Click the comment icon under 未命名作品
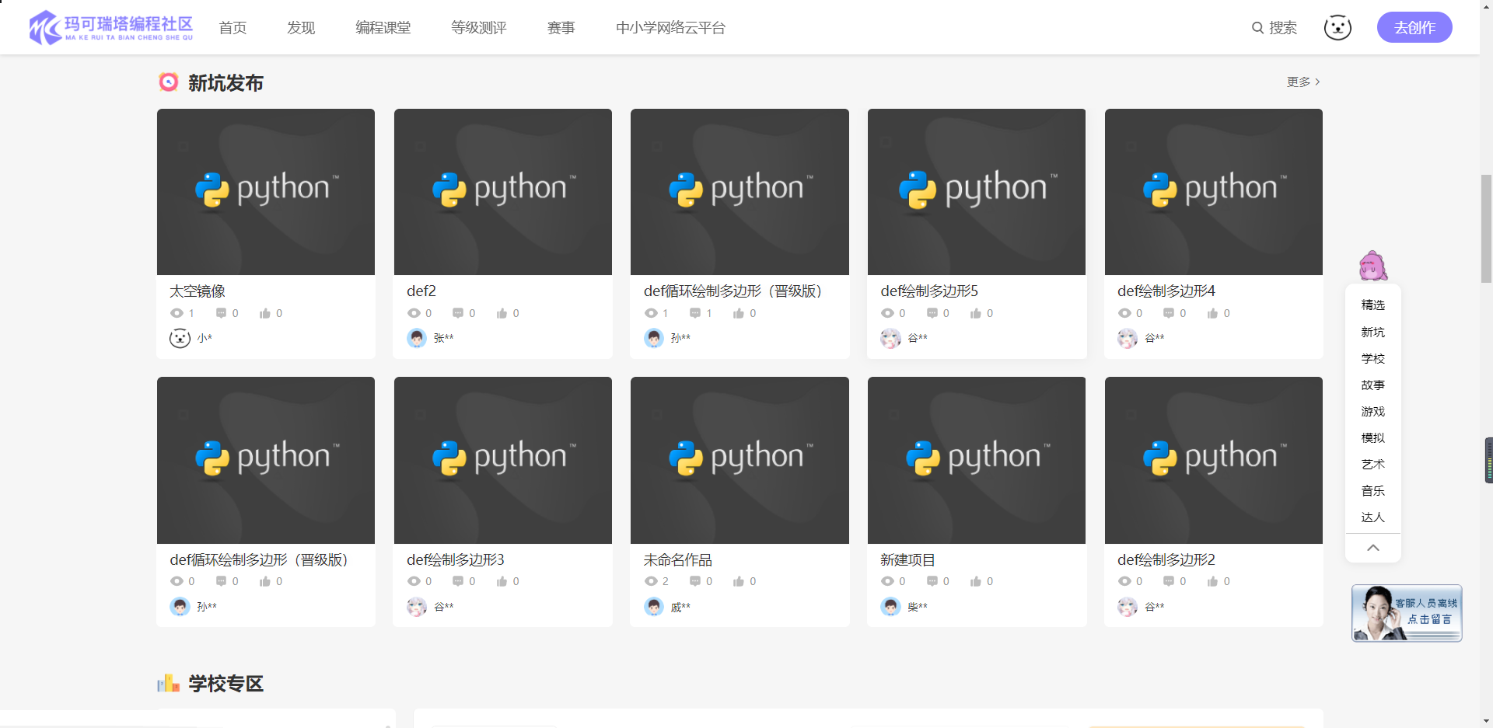Viewport: 1493px width, 728px height. tap(695, 581)
